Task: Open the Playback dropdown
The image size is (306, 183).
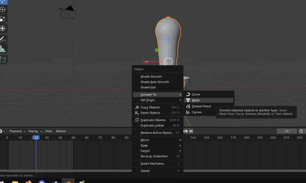Action: pos(16,131)
